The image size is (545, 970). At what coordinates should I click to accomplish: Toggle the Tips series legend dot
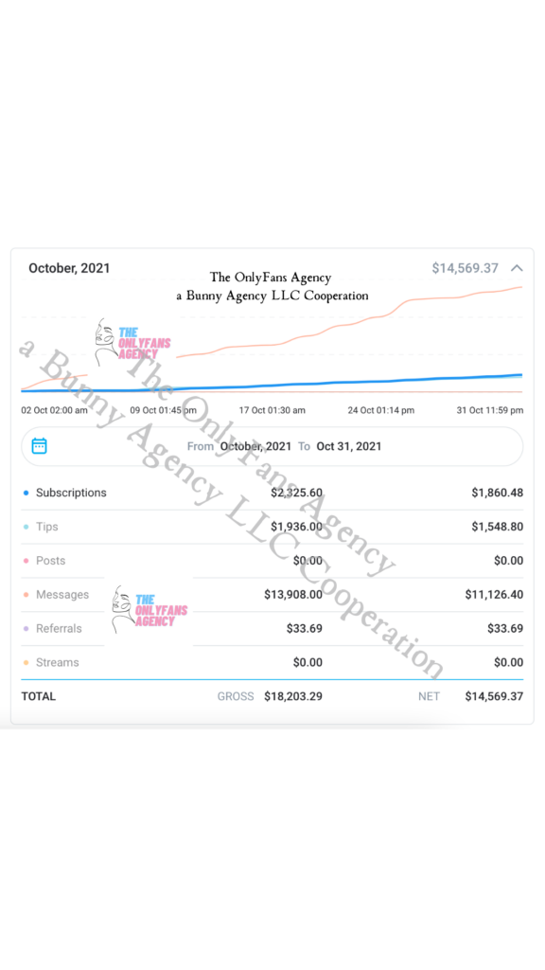coord(26,527)
